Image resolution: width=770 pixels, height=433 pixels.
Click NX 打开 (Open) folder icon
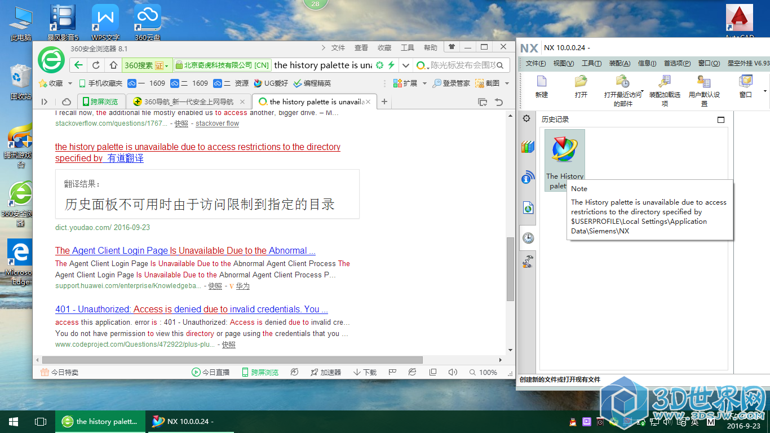(x=581, y=81)
